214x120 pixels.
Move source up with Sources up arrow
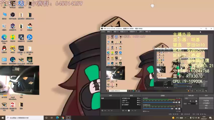point(132,111)
